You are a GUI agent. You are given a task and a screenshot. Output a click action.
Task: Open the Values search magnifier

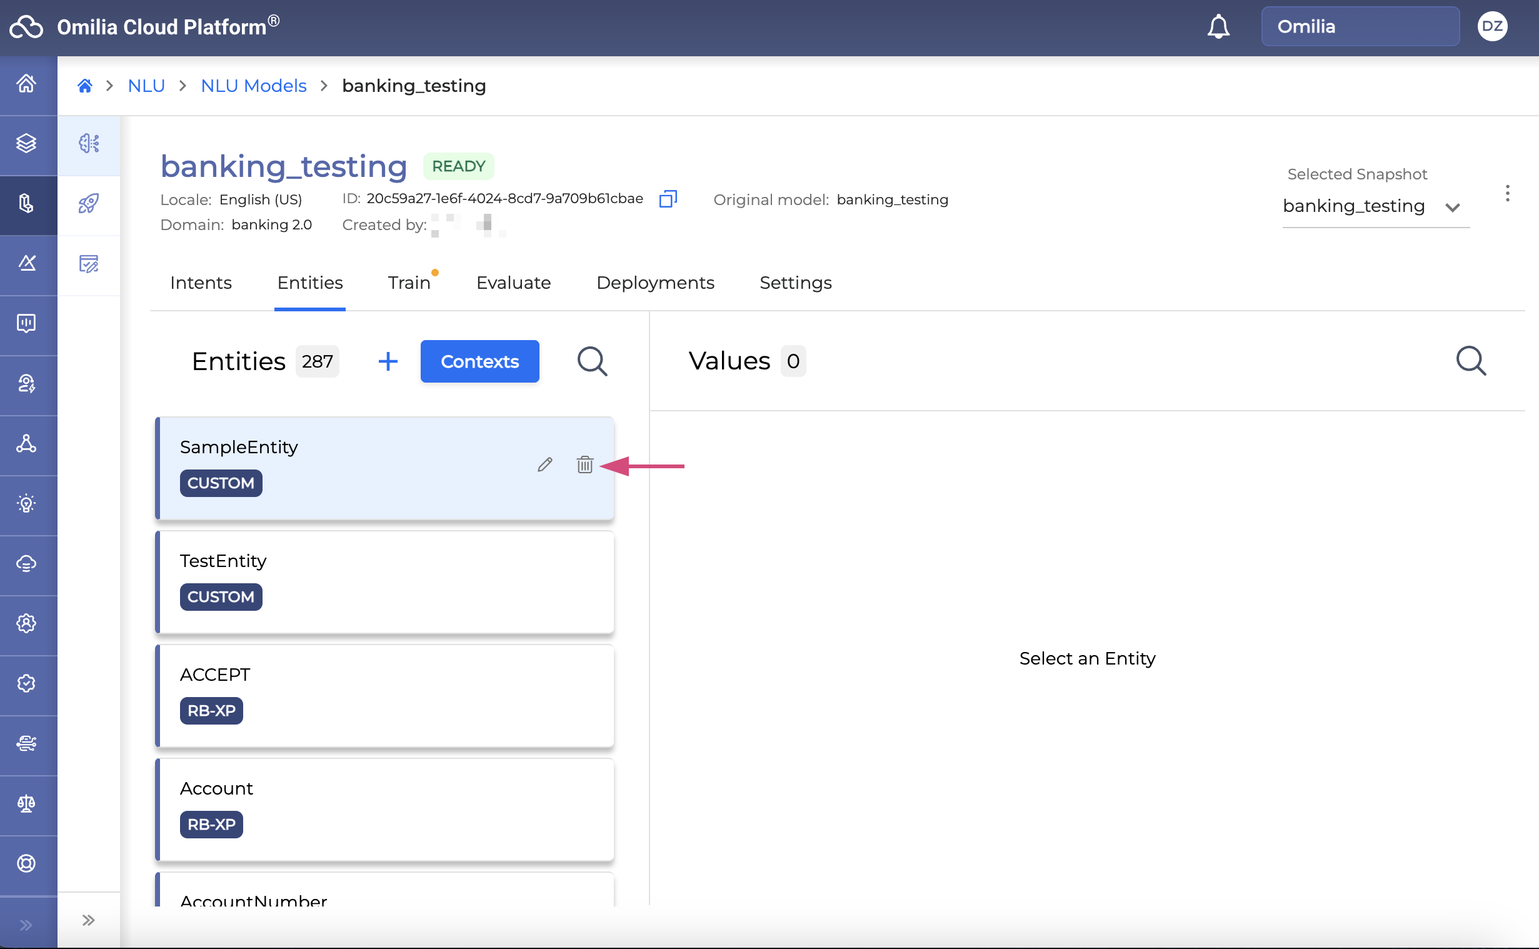click(x=1470, y=361)
